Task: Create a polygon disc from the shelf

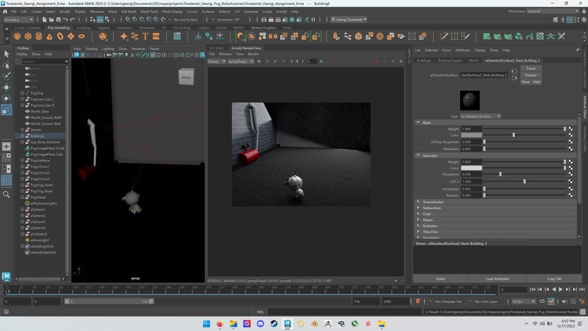Action: point(81,36)
